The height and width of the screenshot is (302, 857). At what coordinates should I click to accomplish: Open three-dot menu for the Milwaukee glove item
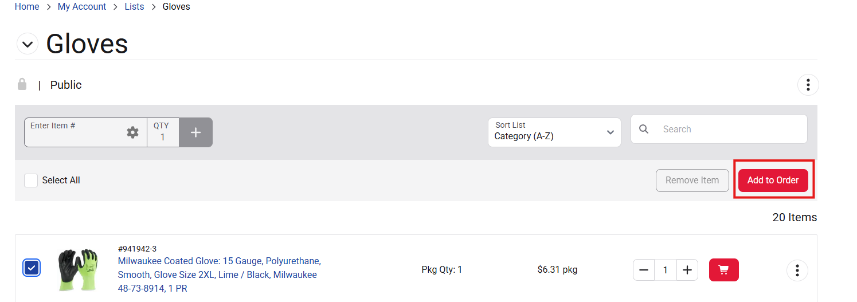click(797, 270)
